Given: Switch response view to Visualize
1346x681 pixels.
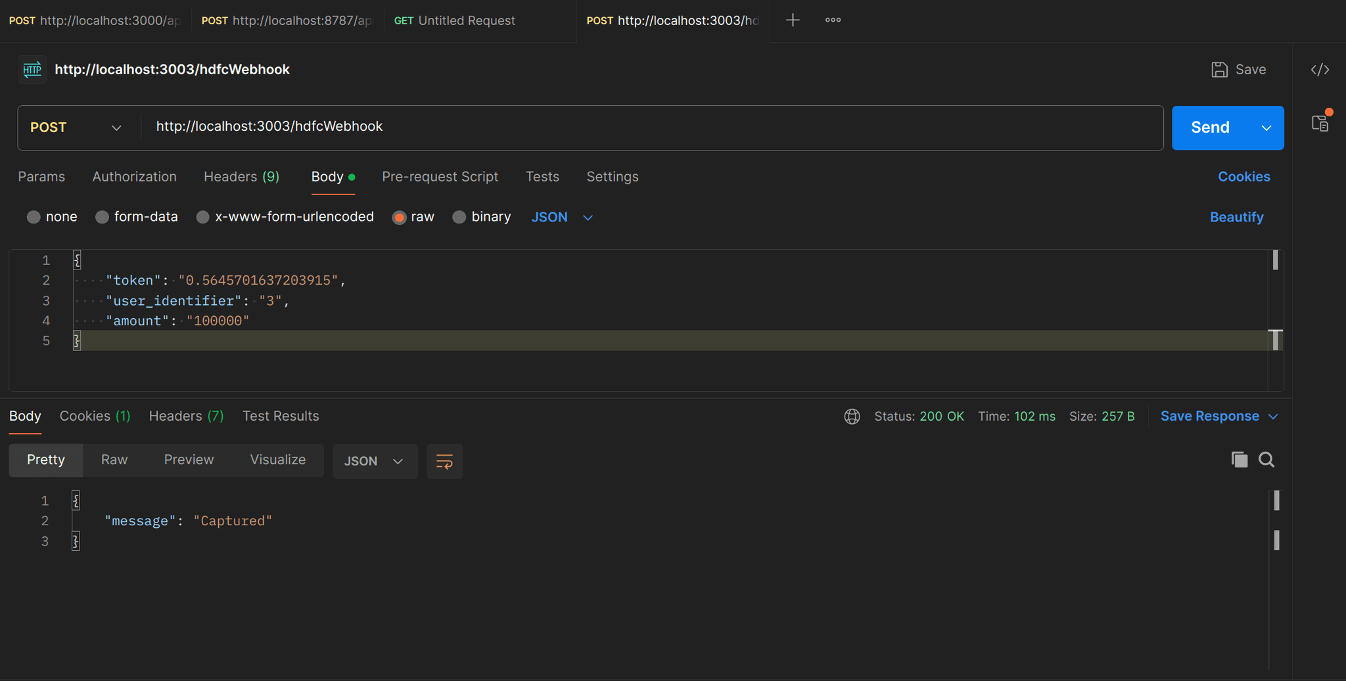Looking at the screenshot, I should point(278,459).
